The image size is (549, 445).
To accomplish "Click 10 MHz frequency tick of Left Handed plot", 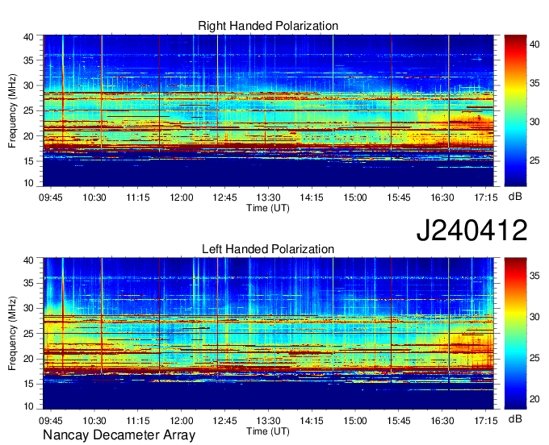I will pos(28,406).
